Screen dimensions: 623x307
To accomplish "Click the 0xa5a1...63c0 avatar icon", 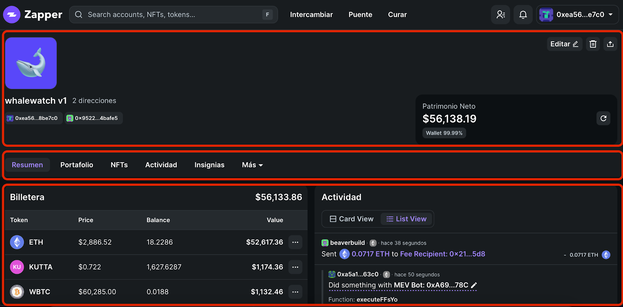I will click(x=332, y=274).
